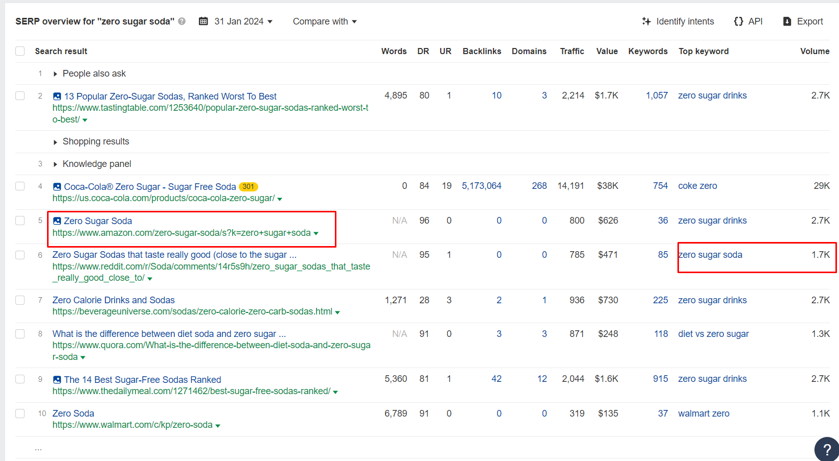
Task: Check the box for Walmart Zero Soda row
Action: (x=20, y=414)
